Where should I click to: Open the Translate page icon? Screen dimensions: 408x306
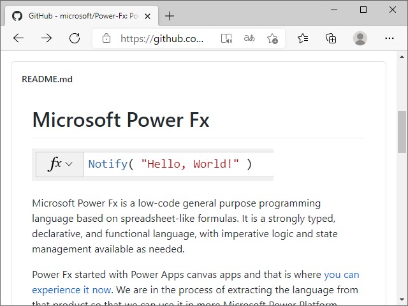[x=249, y=38]
